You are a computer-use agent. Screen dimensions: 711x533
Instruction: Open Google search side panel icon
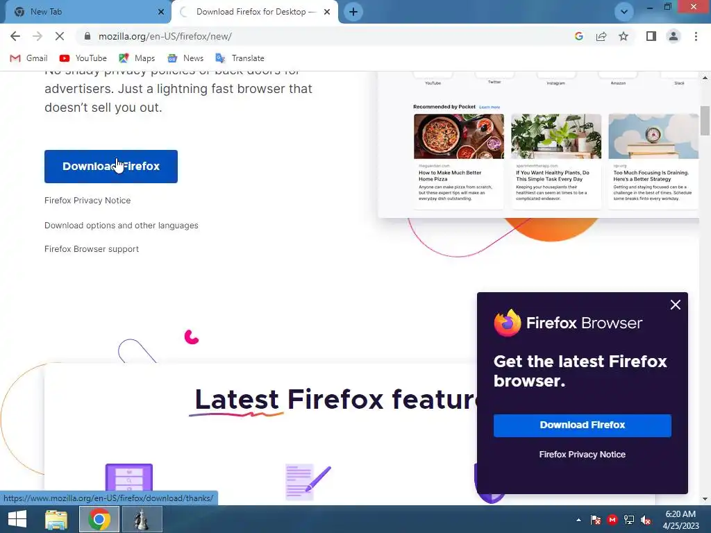(578, 36)
